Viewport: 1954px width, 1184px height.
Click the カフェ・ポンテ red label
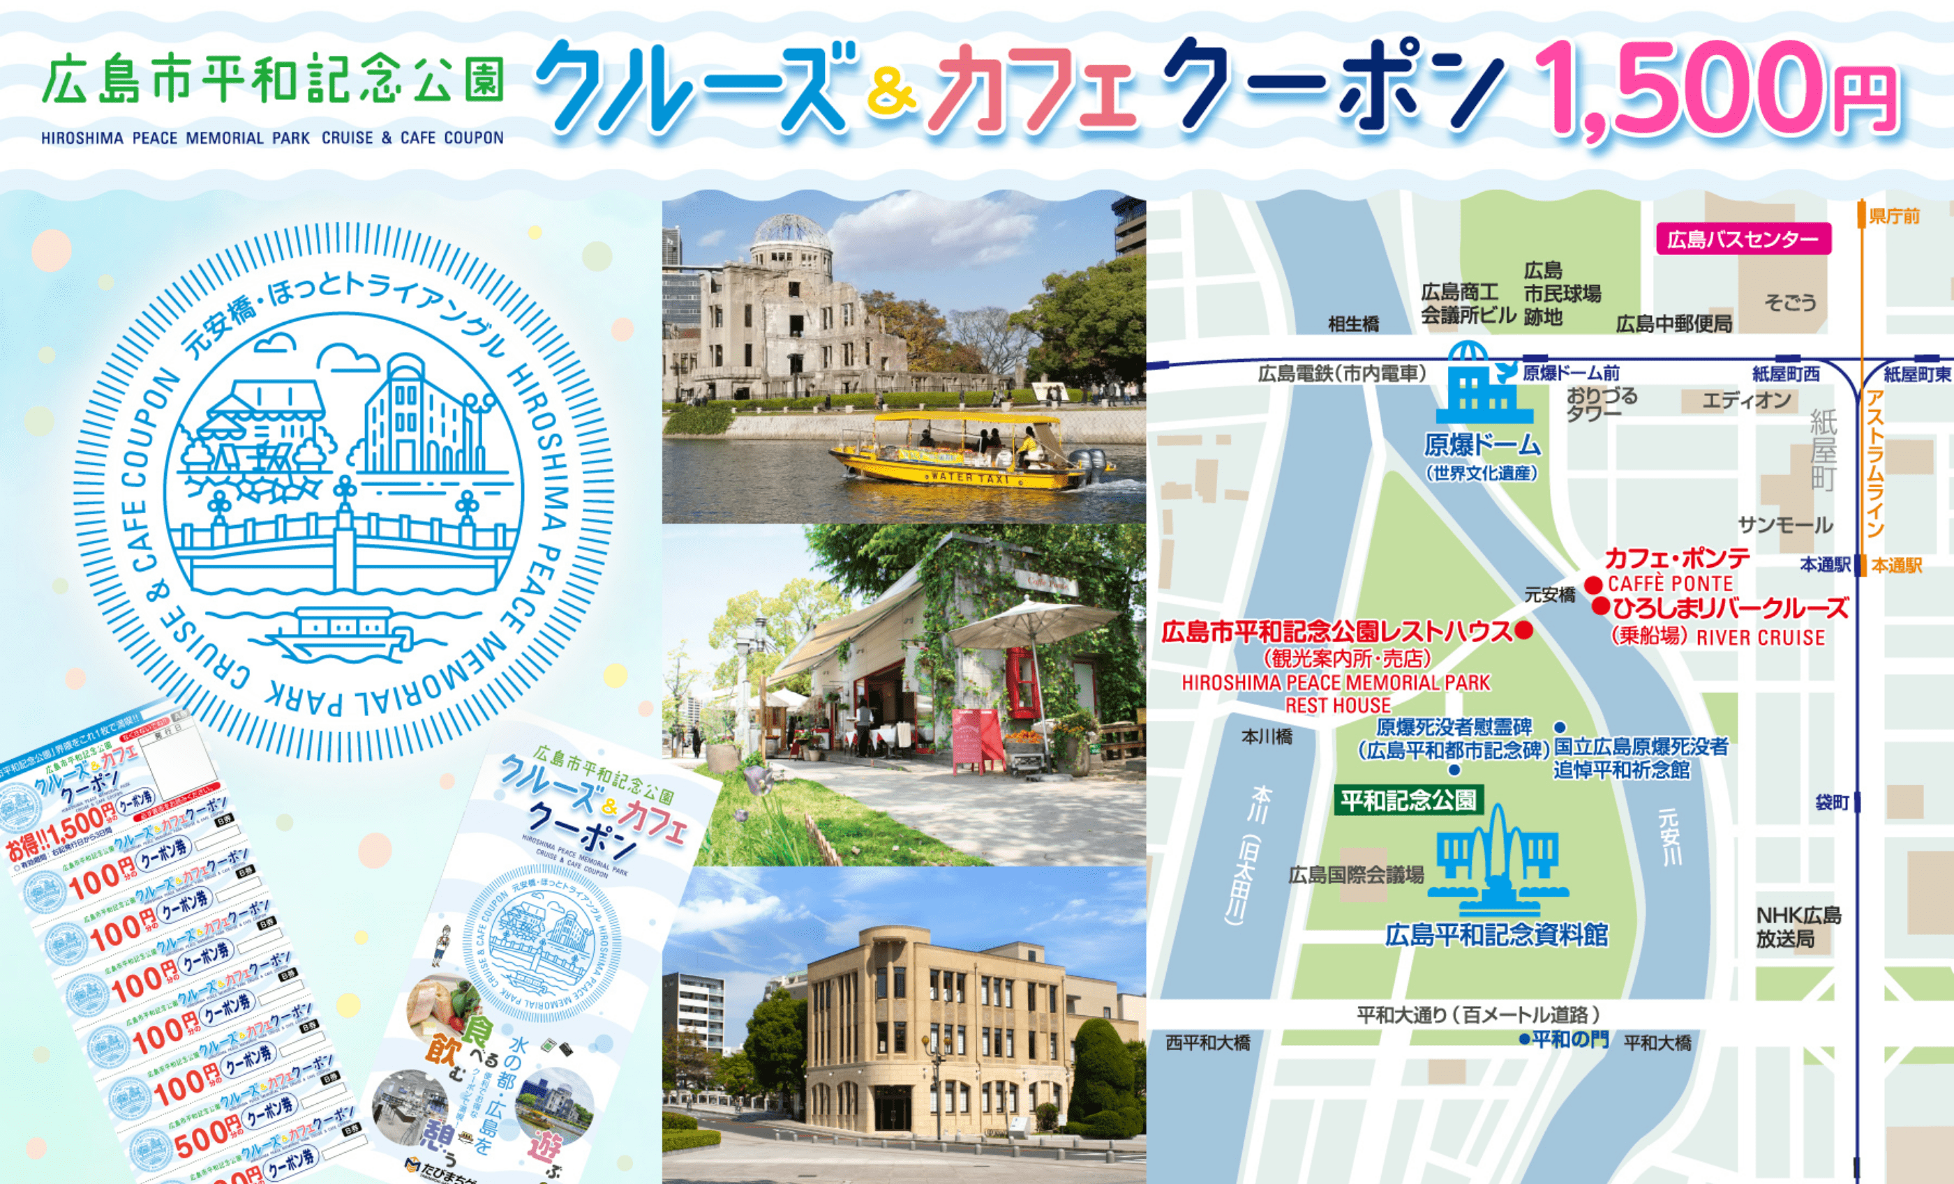tap(1677, 559)
